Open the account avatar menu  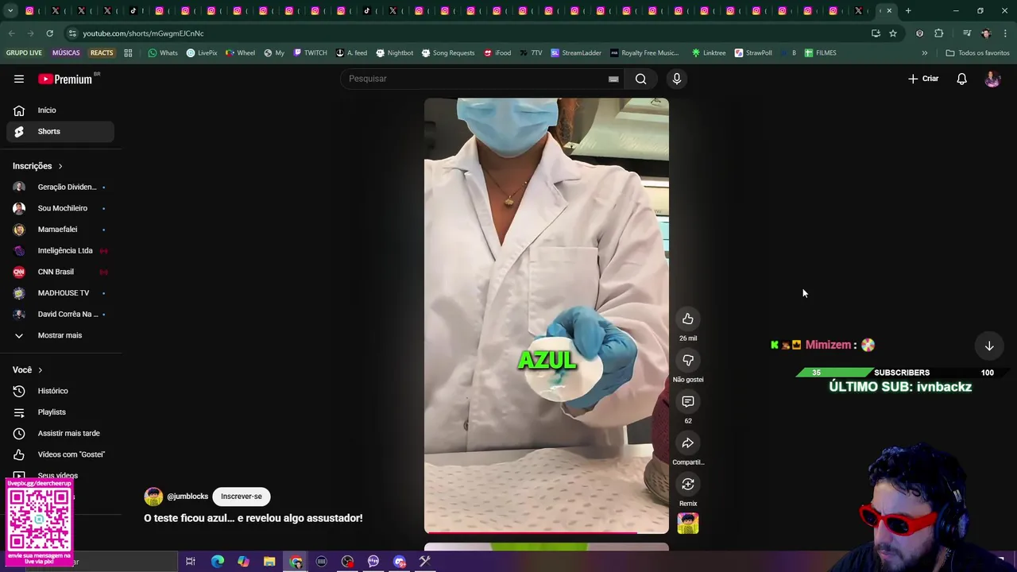pyautogui.click(x=992, y=79)
